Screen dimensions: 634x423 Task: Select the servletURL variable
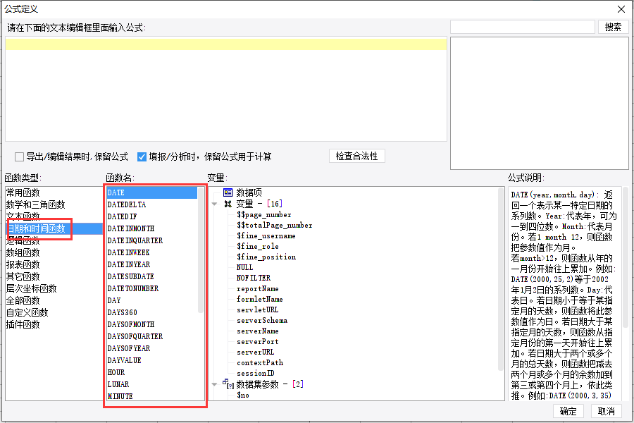click(258, 310)
